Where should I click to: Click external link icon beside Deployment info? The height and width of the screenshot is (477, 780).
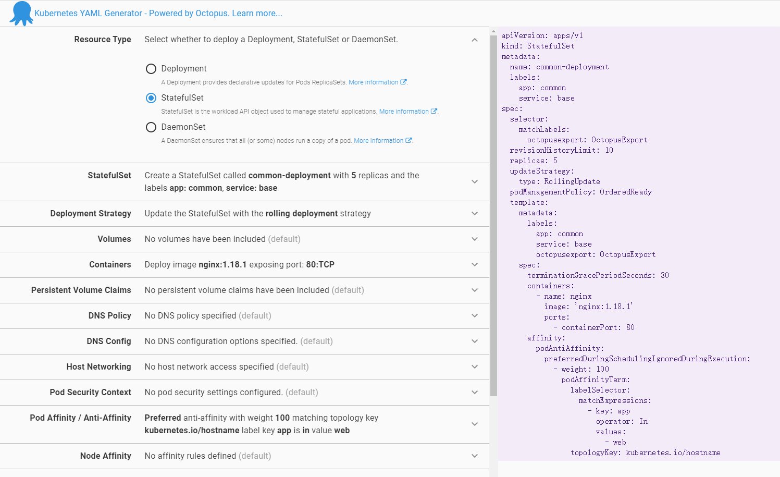403,82
